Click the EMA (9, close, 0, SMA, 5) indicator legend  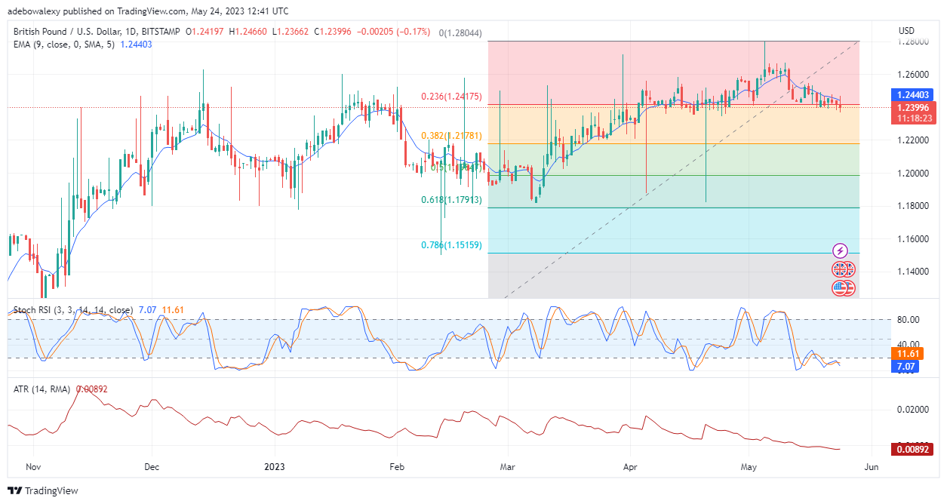click(66, 45)
